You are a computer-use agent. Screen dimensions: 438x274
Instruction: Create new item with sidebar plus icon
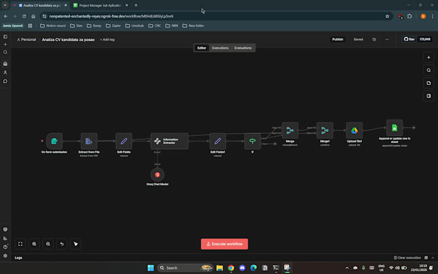pyautogui.click(x=5, y=44)
